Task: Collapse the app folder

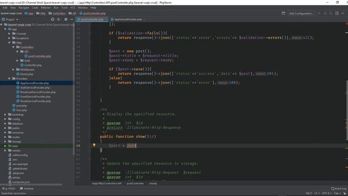Action: (x=5, y=29)
